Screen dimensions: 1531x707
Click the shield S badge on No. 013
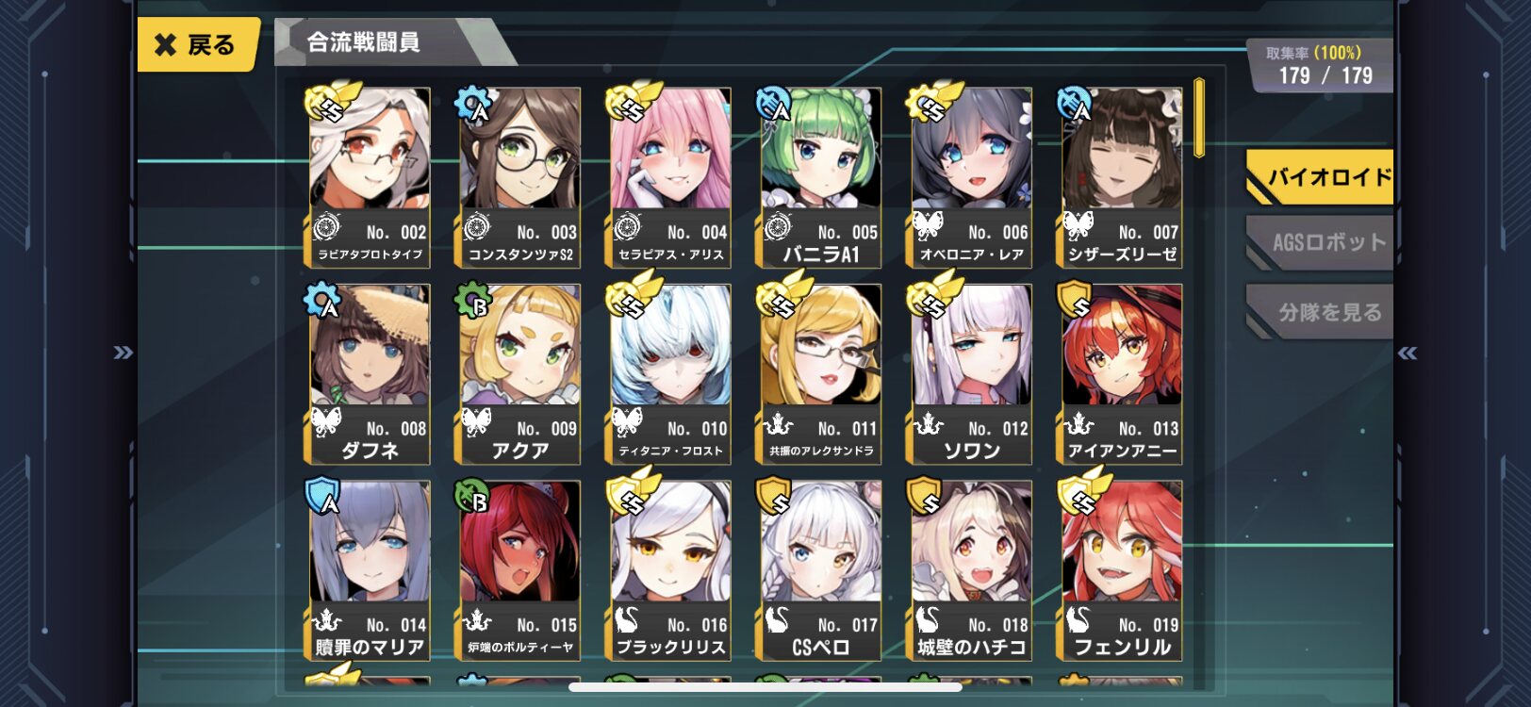click(x=1076, y=301)
